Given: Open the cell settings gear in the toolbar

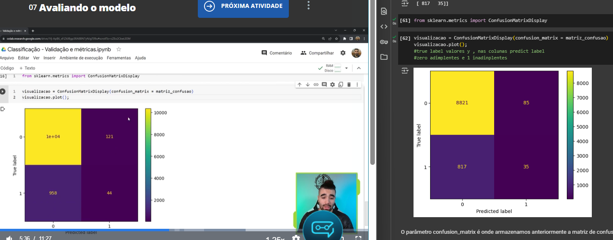Looking at the screenshot, I should click(x=332, y=84).
